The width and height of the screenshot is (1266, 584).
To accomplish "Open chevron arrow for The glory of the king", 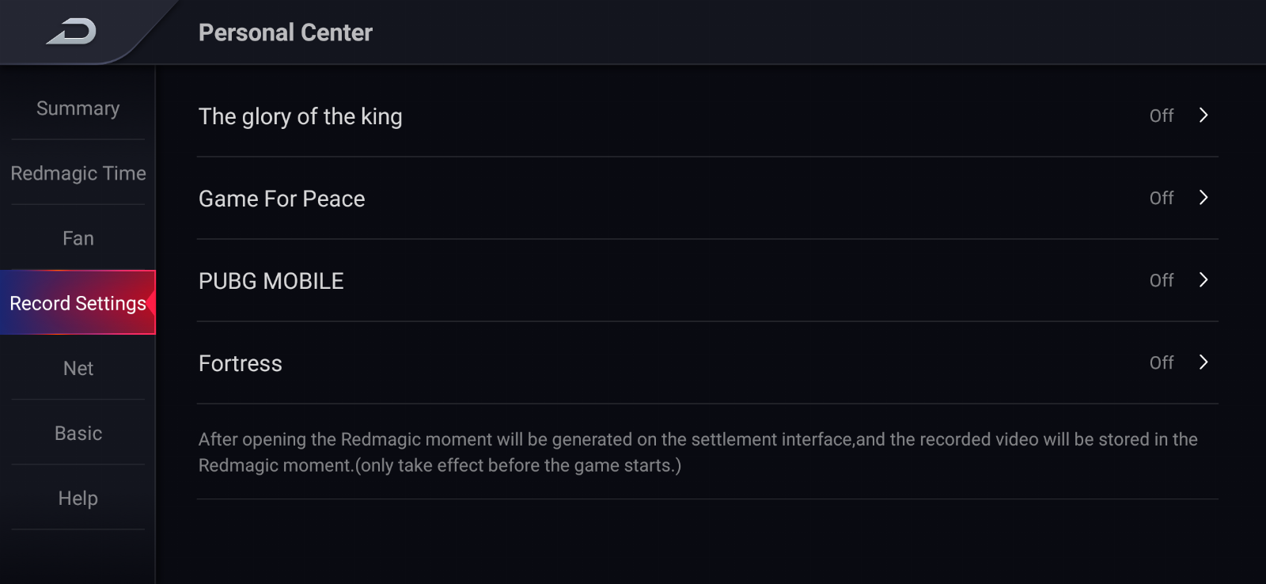I will click(1203, 116).
